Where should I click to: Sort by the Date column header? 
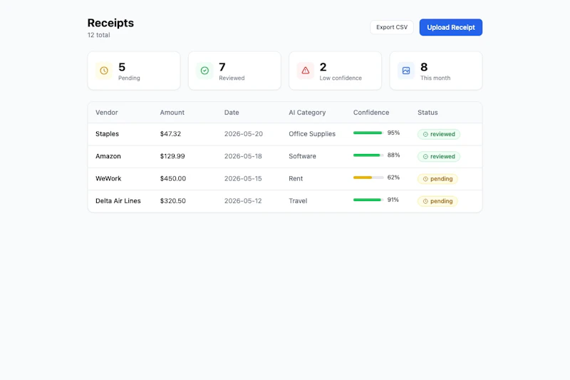232,113
